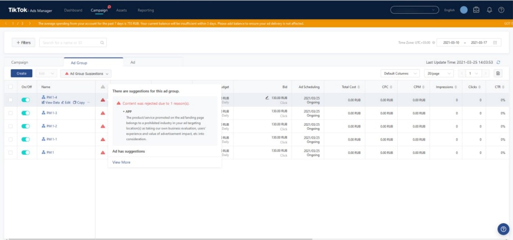Open the English language selector
The height and width of the screenshot is (240, 513).
click(449, 10)
